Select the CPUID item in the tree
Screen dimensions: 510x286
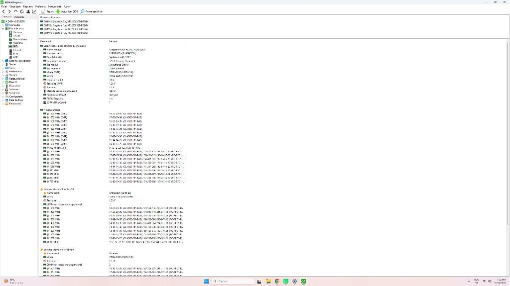pyautogui.click(x=16, y=36)
